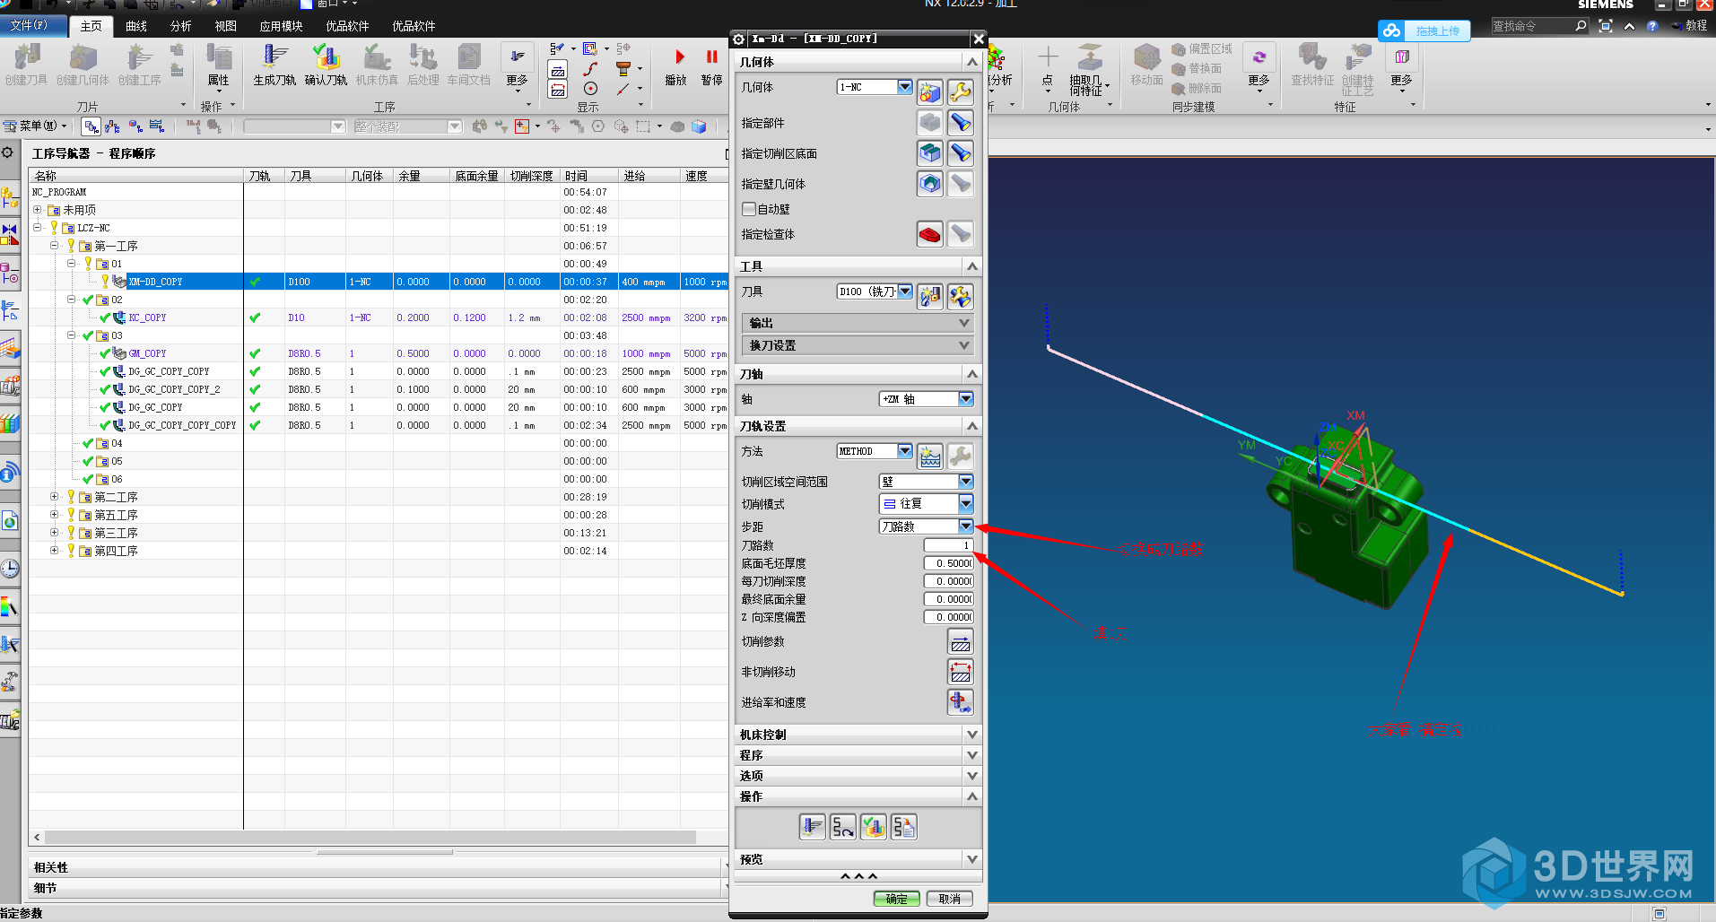
Task: Switch to the 视图 ribbon tab
Action: 226,26
